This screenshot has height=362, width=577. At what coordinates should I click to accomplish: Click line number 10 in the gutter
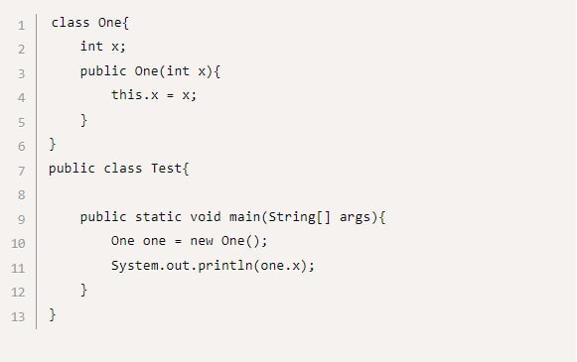point(18,243)
